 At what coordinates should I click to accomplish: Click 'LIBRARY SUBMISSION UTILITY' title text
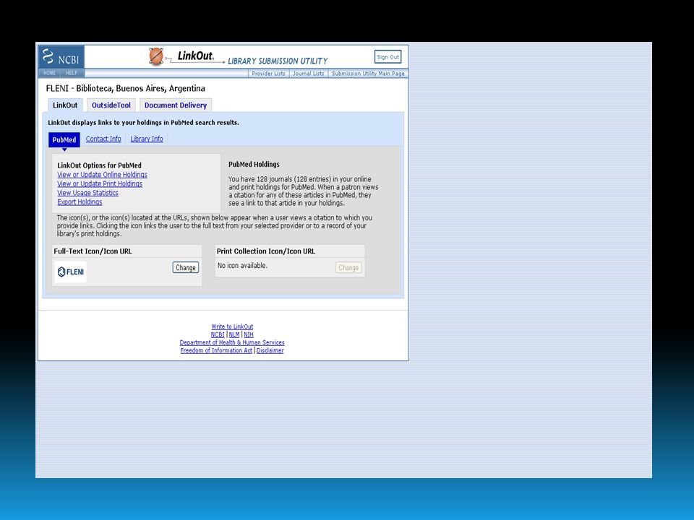(x=278, y=61)
